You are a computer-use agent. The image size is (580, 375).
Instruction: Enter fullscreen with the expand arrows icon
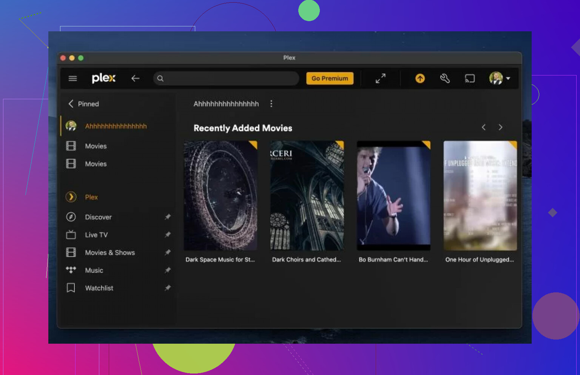380,78
